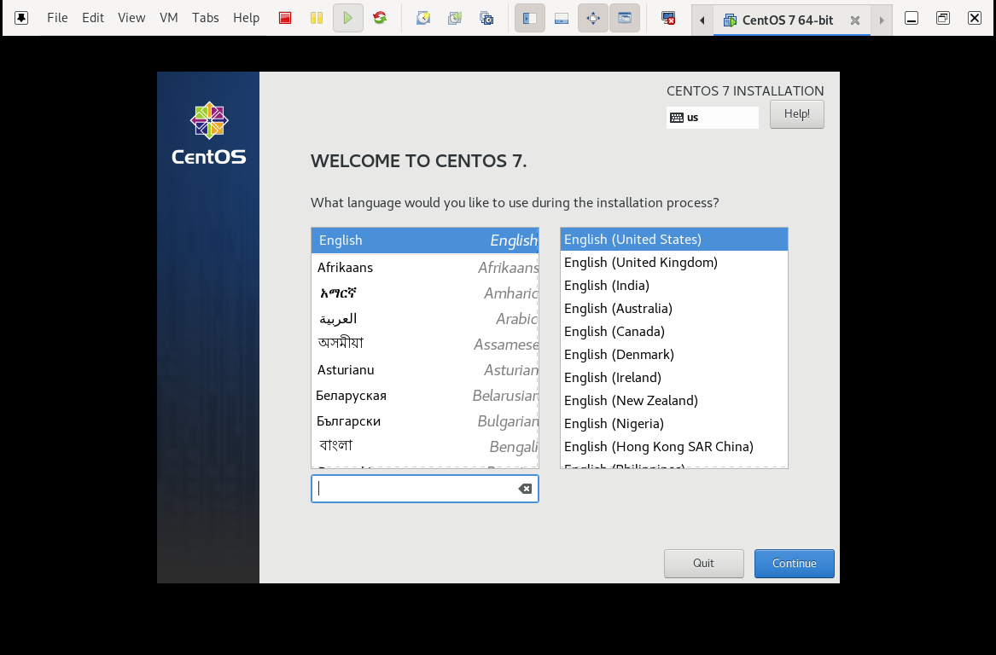Restart the guest with the restart icon
Image resolution: width=996 pixels, height=655 pixels.
pos(380,18)
